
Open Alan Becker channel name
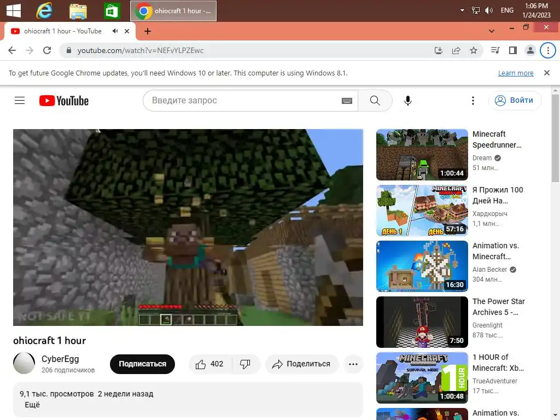489,269
